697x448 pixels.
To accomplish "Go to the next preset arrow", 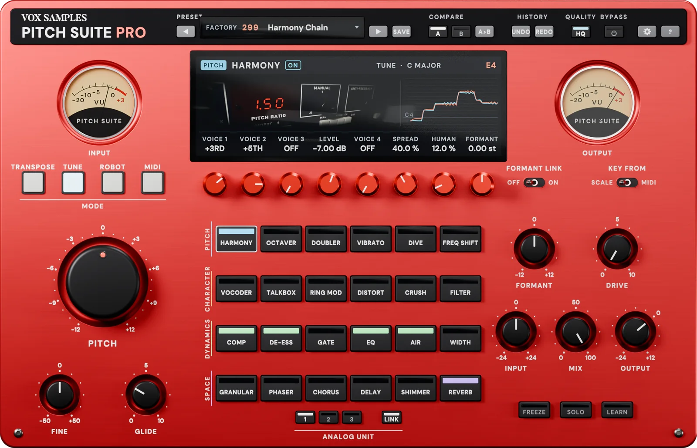I will (378, 31).
